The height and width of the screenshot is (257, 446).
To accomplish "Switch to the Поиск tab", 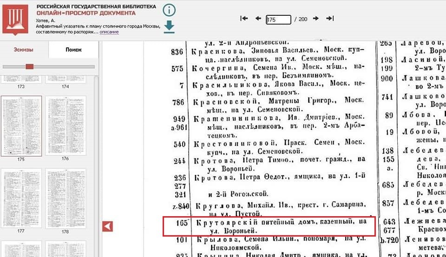I will [x=73, y=50].
